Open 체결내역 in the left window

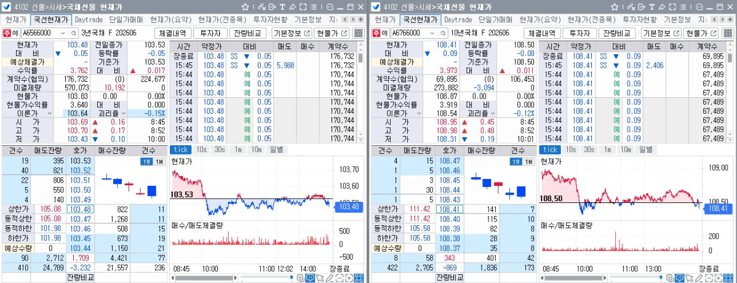tap(172, 33)
